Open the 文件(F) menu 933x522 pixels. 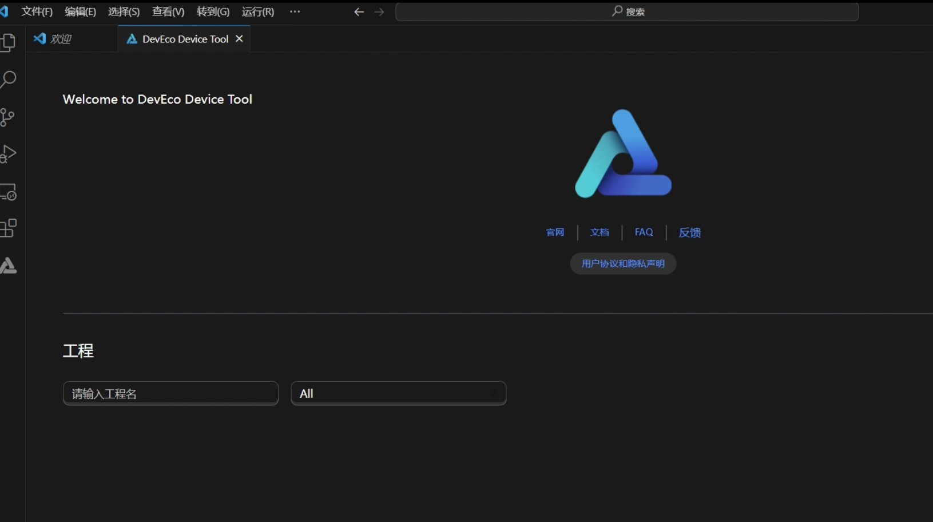point(37,11)
